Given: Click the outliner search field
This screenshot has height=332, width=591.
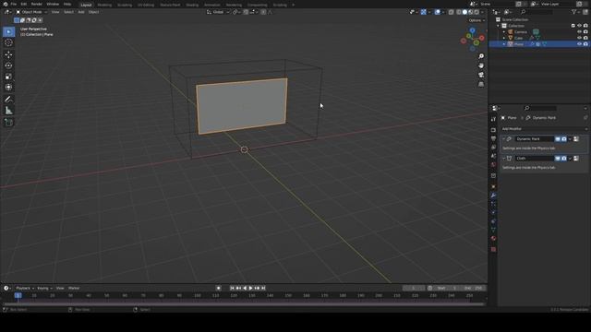Looking at the screenshot, I should point(536,12).
